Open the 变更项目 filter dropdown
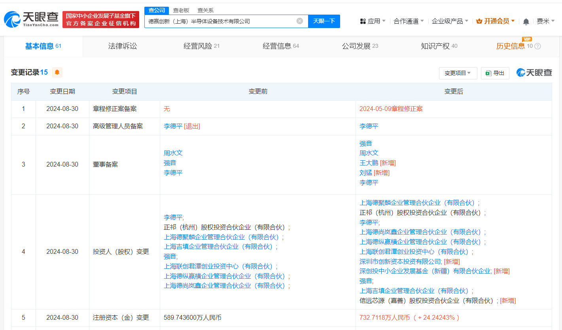Screen dimensions: 562x330 pyautogui.click(x=458, y=73)
